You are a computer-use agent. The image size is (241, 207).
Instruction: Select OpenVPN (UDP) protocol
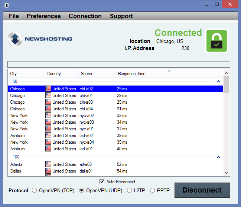coord(81,190)
